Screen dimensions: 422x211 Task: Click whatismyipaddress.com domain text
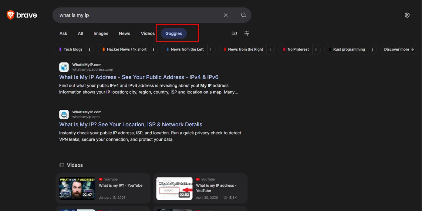coord(93,69)
